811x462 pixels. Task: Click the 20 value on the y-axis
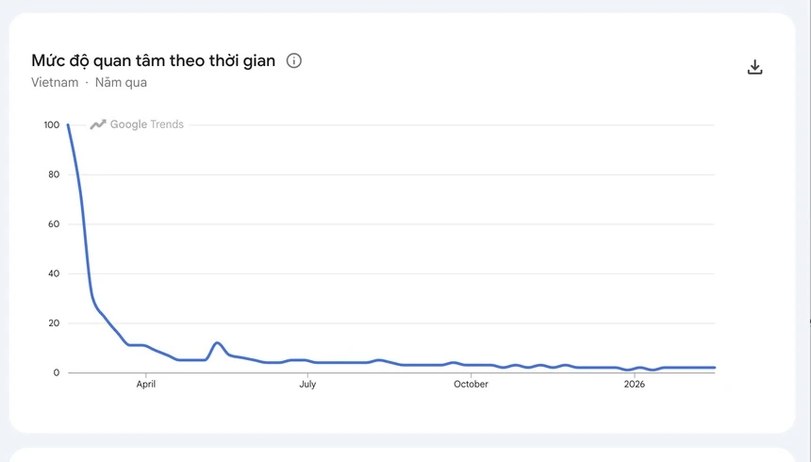(53, 323)
